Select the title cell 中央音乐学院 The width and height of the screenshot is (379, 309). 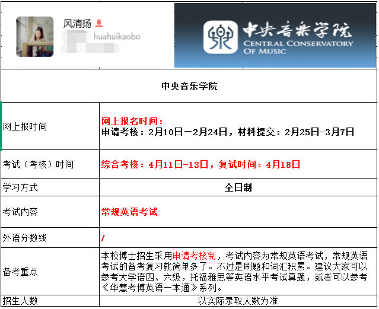click(189, 86)
